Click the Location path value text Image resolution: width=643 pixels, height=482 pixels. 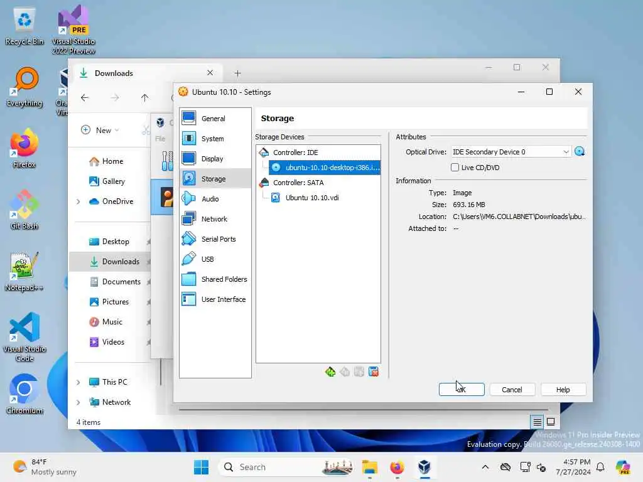519,217
